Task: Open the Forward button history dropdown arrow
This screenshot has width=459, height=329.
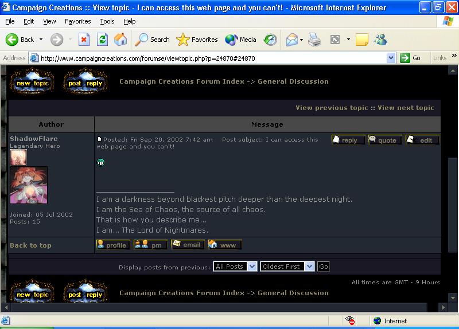Action: (70, 39)
